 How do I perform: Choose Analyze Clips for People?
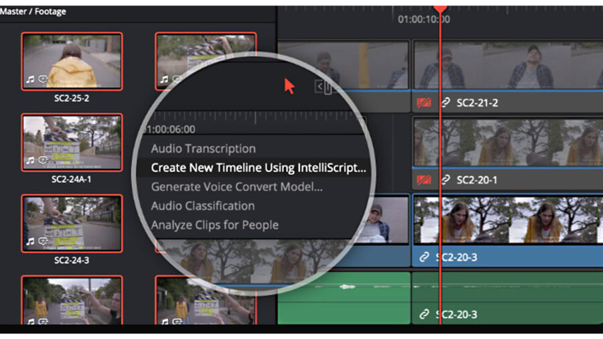pos(214,225)
